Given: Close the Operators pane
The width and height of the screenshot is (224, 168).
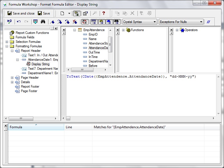Looking at the screenshot, I should (171, 30).
